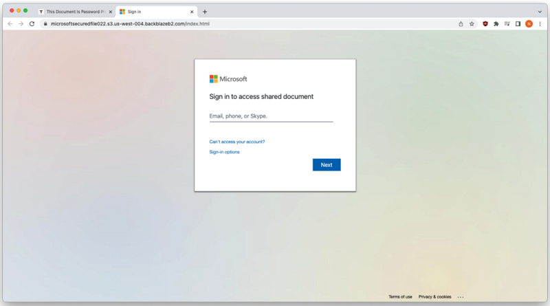Viewport: 550px width, 306px height.
Task: Go forward with the forward arrow
Action: (21, 24)
